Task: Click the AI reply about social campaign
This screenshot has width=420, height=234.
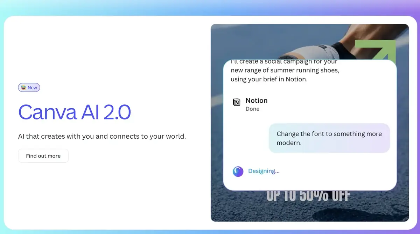Action: click(x=285, y=71)
